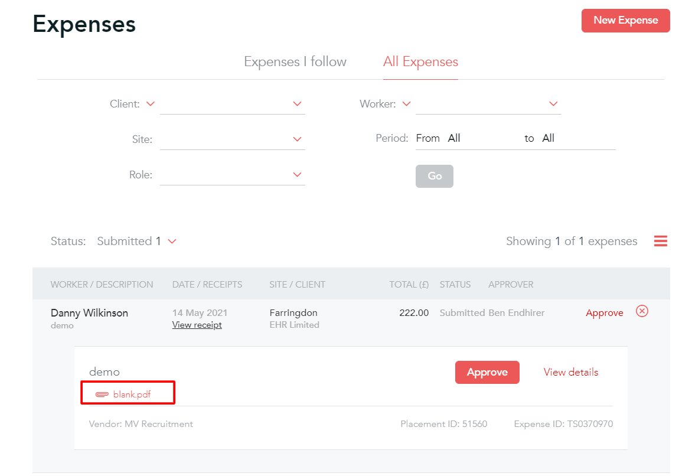Select the All Expenses tab

420,61
